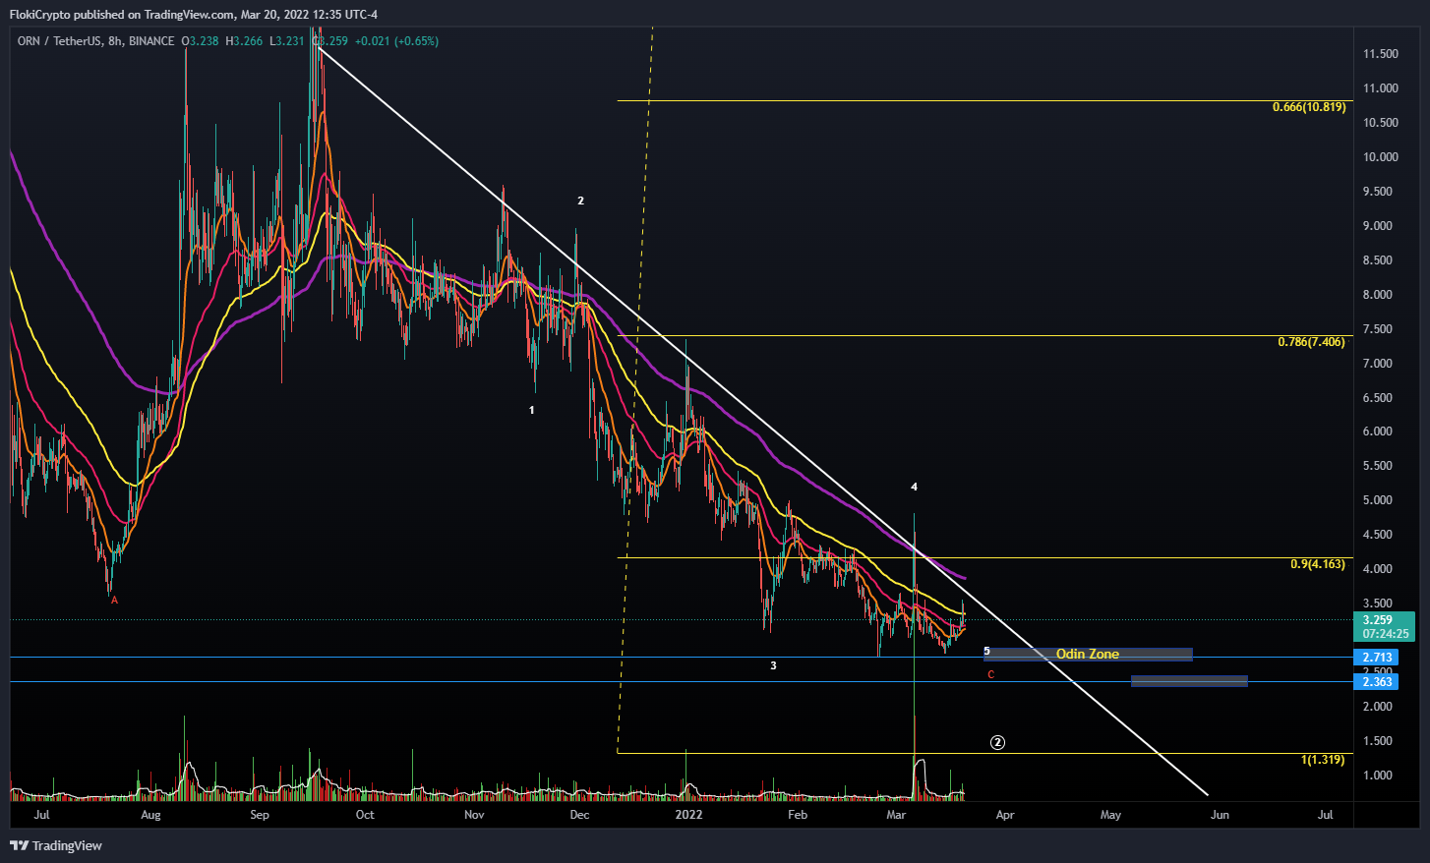Click the blue 2.363 price tag

1377,682
